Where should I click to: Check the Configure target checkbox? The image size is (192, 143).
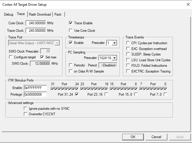[11, 57]
